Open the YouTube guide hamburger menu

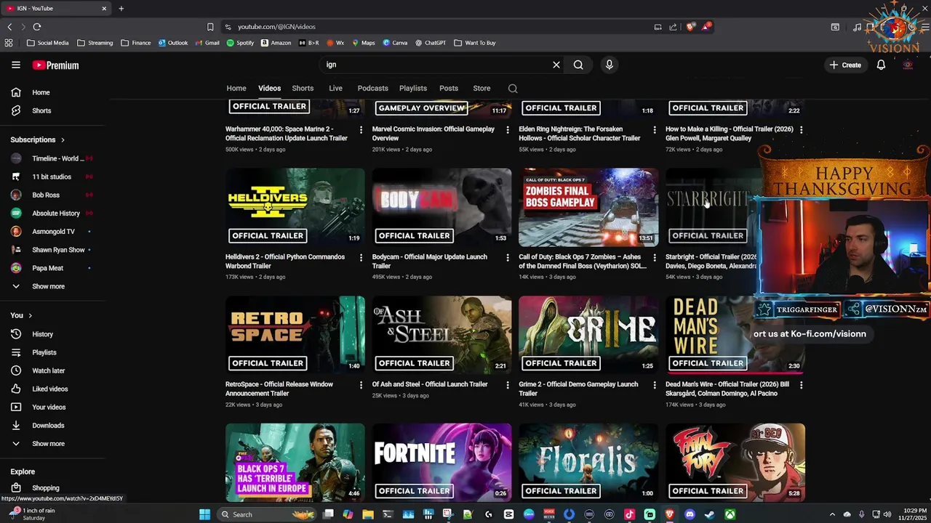pyautogui.click(x=15, y=65)
